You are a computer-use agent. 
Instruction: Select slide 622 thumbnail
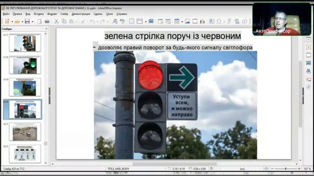tap(25, 154)
